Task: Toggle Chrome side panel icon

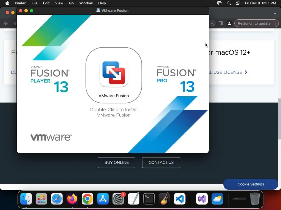Action: [x=221, y=24]
